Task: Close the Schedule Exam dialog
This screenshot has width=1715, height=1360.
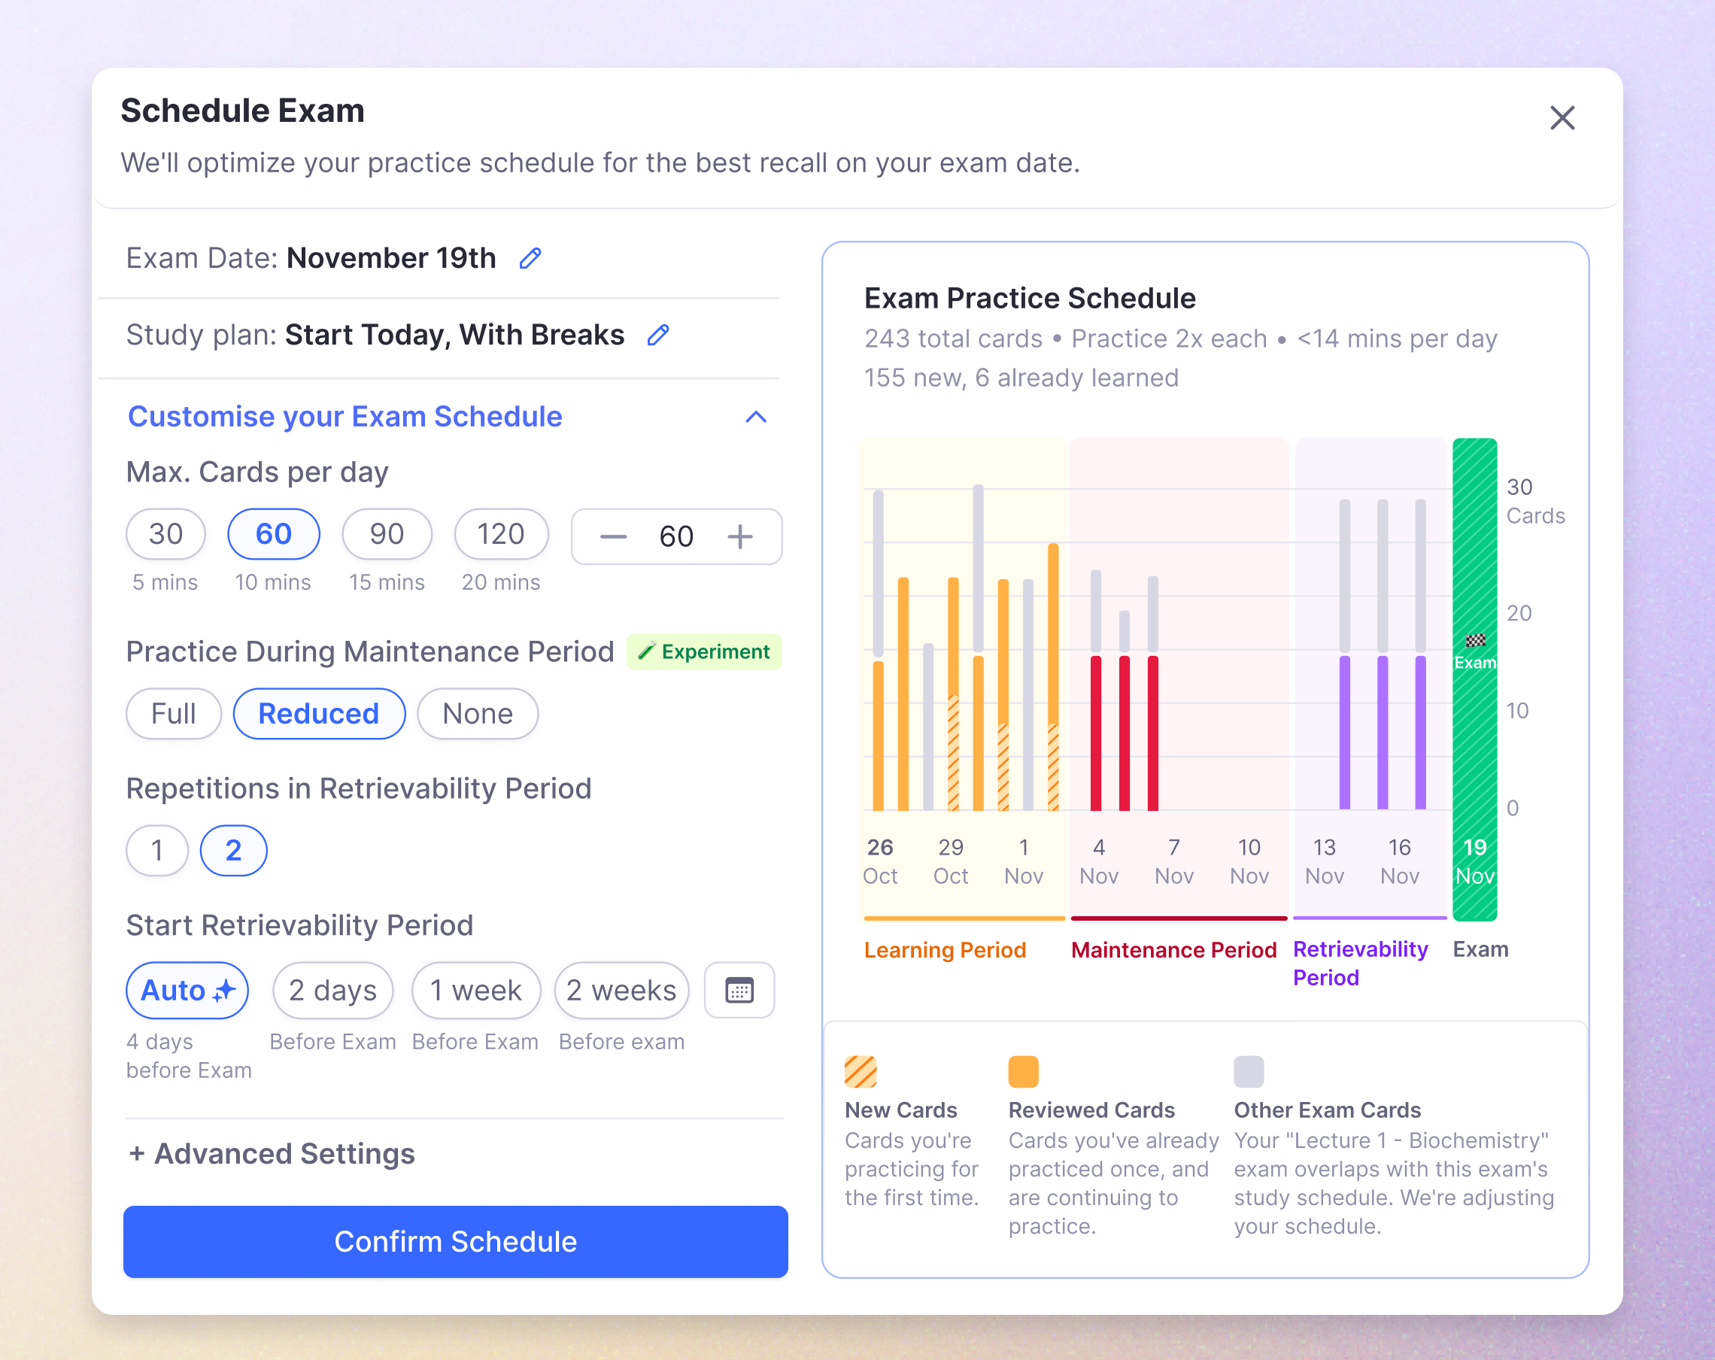Action: pos(1562,117)
